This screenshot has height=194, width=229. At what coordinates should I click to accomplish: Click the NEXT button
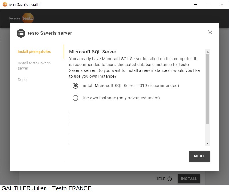click(x=200, y=156)
